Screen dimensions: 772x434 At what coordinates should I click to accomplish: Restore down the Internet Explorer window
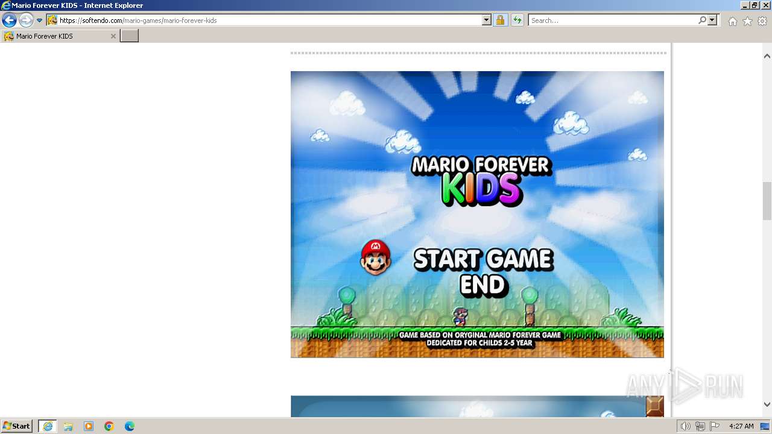coord(755,5)
